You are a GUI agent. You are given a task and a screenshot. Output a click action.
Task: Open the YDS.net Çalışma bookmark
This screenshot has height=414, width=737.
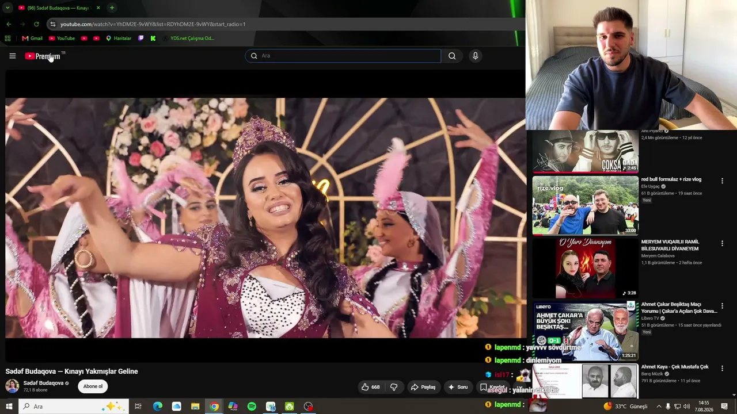[x=188, y=39]
